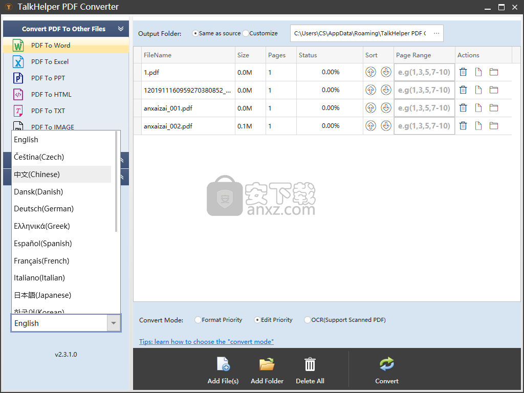This screenshot has height=393, width=524.
Task: Select Ελληνικά(Greek) language
Action: [x=61, y=226]
